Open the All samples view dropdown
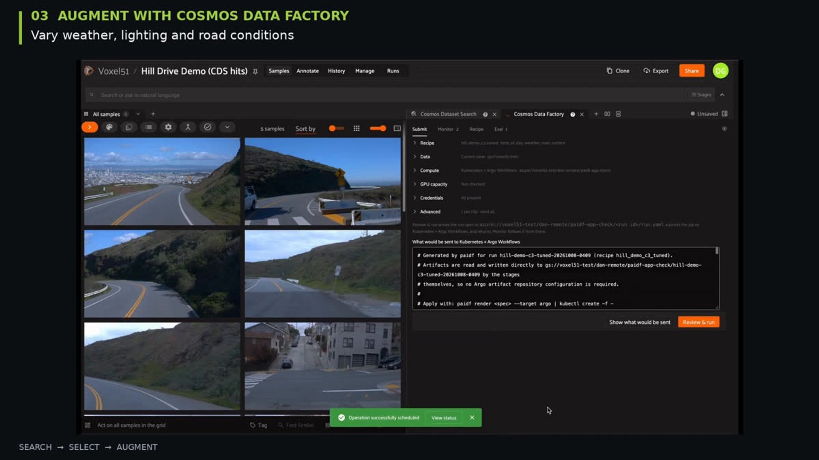Viewport: 819px width, 460px height. click(138, 114)
